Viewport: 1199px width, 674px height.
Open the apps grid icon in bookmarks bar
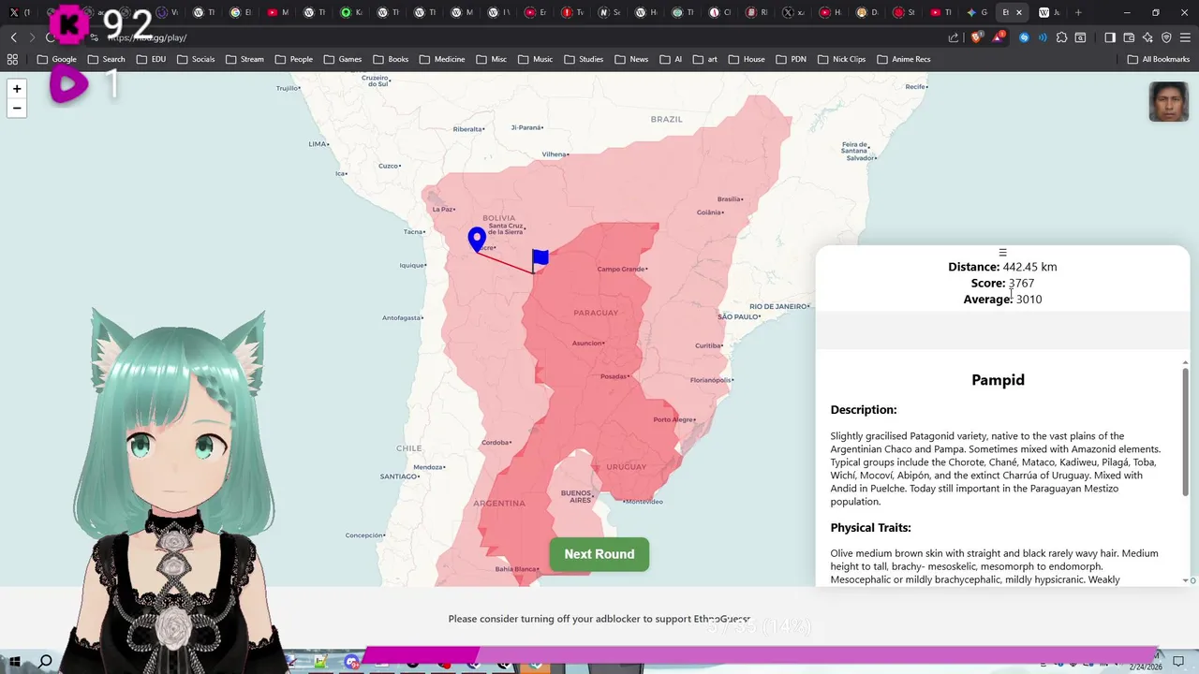click(x=12, y=59)
